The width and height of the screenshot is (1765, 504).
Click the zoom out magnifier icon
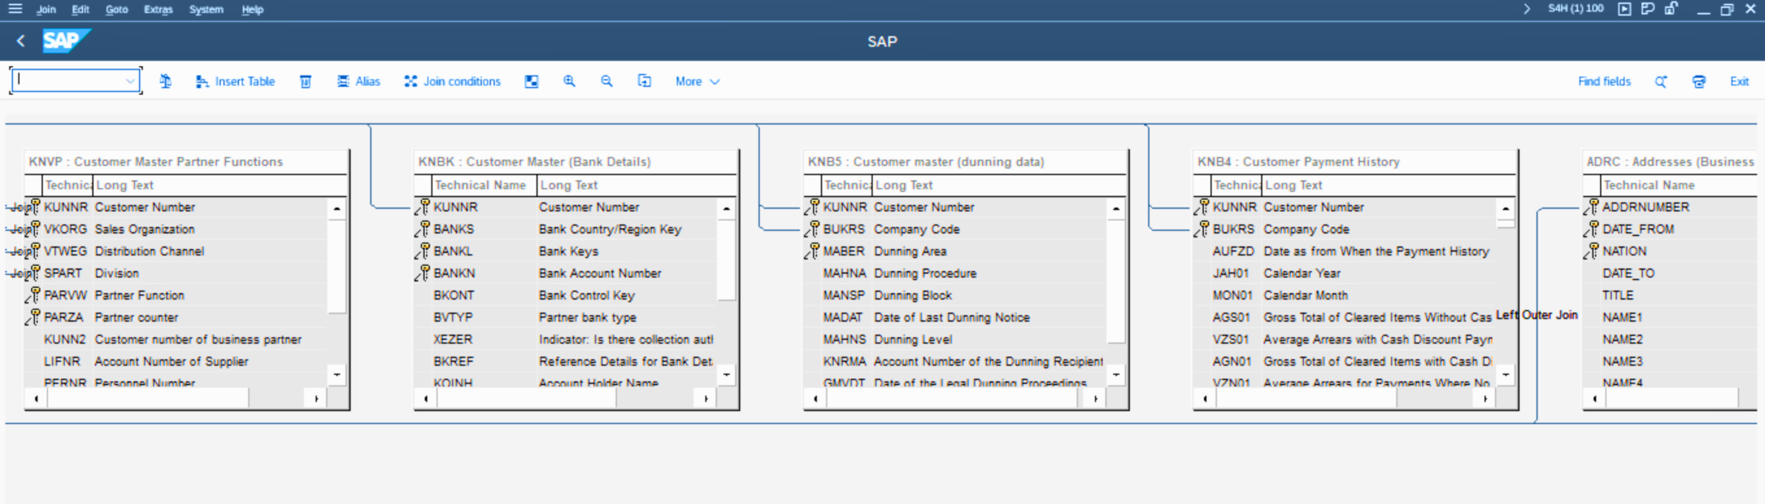tap(606, 82)
